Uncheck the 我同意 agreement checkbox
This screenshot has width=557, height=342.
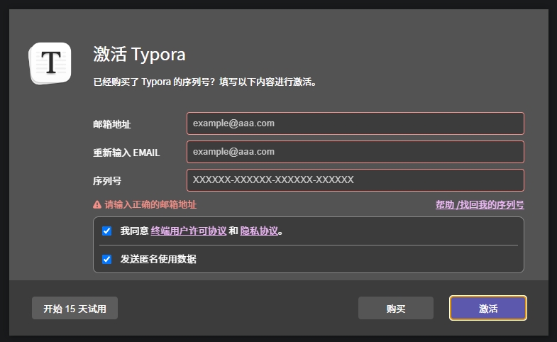(x=106, y=231)
